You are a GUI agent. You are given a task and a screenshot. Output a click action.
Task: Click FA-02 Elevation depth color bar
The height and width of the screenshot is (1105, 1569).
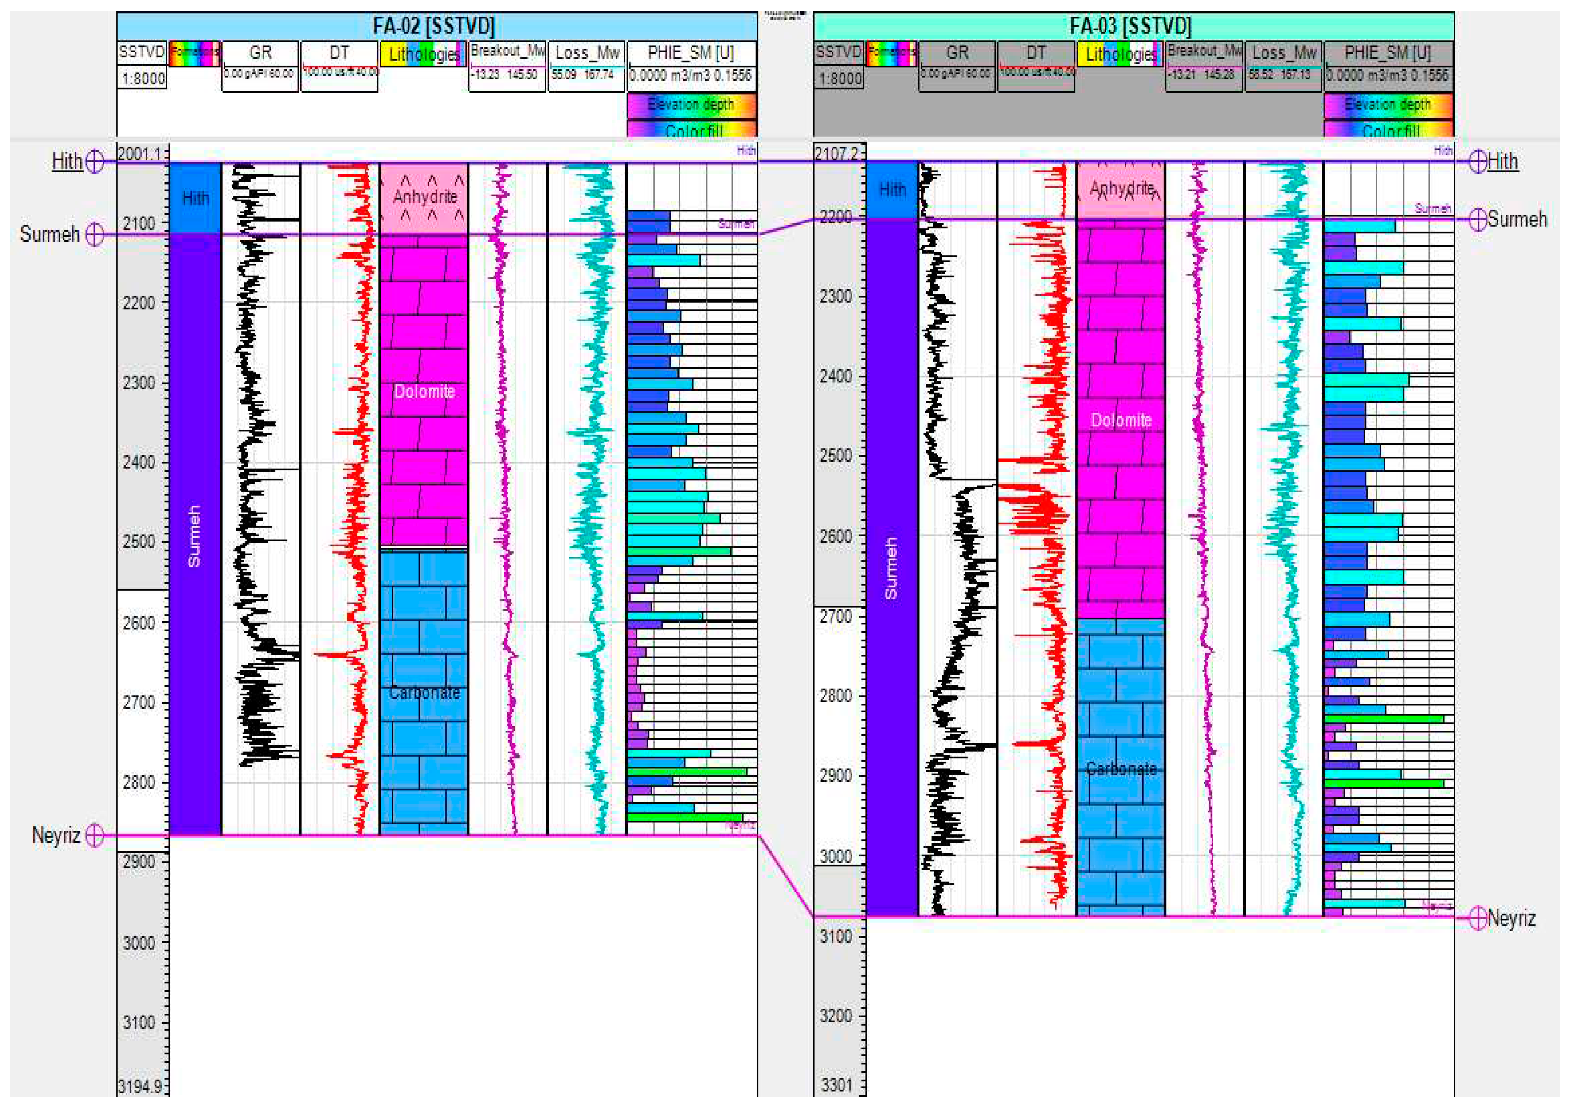tap(691, 105)
